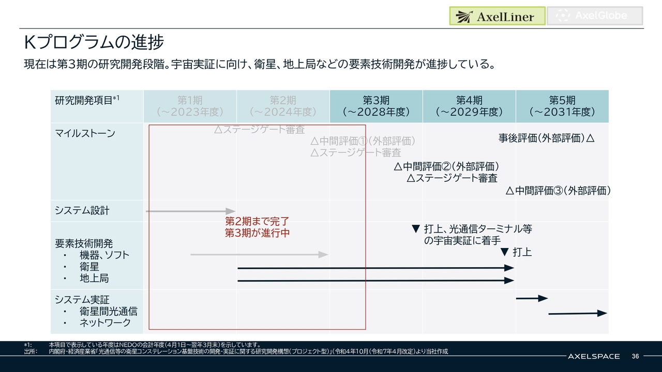The image size is (662, 372).
Task: Select the greyed AxelGlobe tab
Action: click(x=595, y=16)
